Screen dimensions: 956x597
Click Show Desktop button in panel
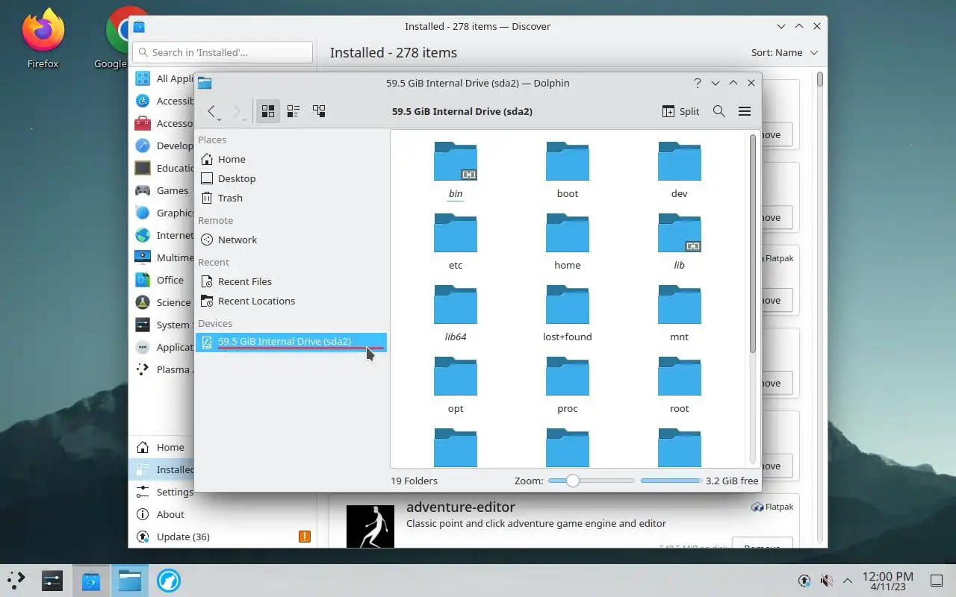click(937, 580)
